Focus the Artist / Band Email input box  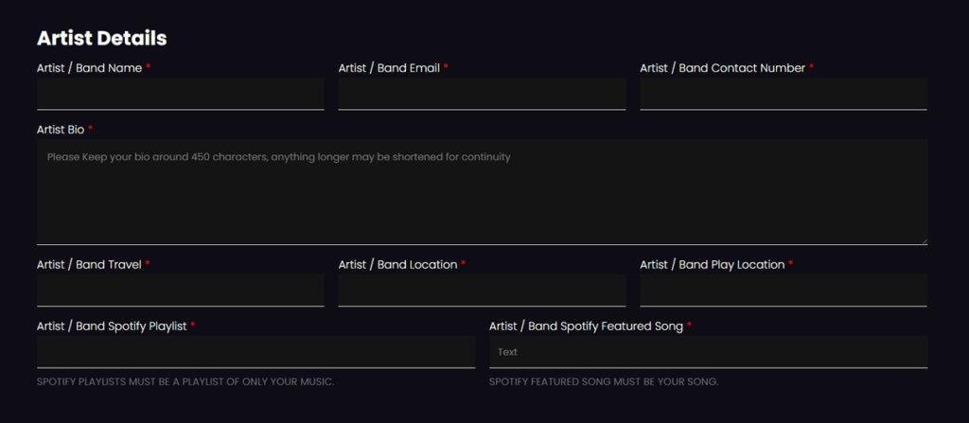pos(482,94)
